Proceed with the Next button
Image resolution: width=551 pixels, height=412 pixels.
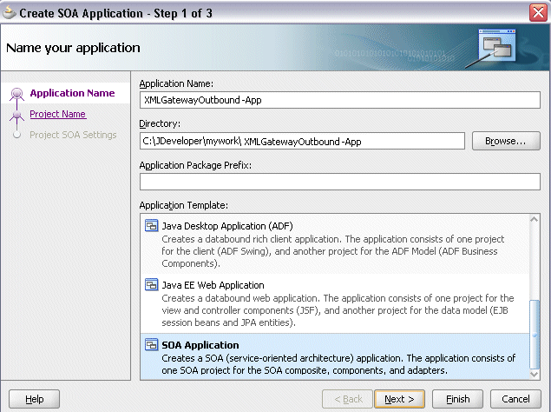(399, 399)
